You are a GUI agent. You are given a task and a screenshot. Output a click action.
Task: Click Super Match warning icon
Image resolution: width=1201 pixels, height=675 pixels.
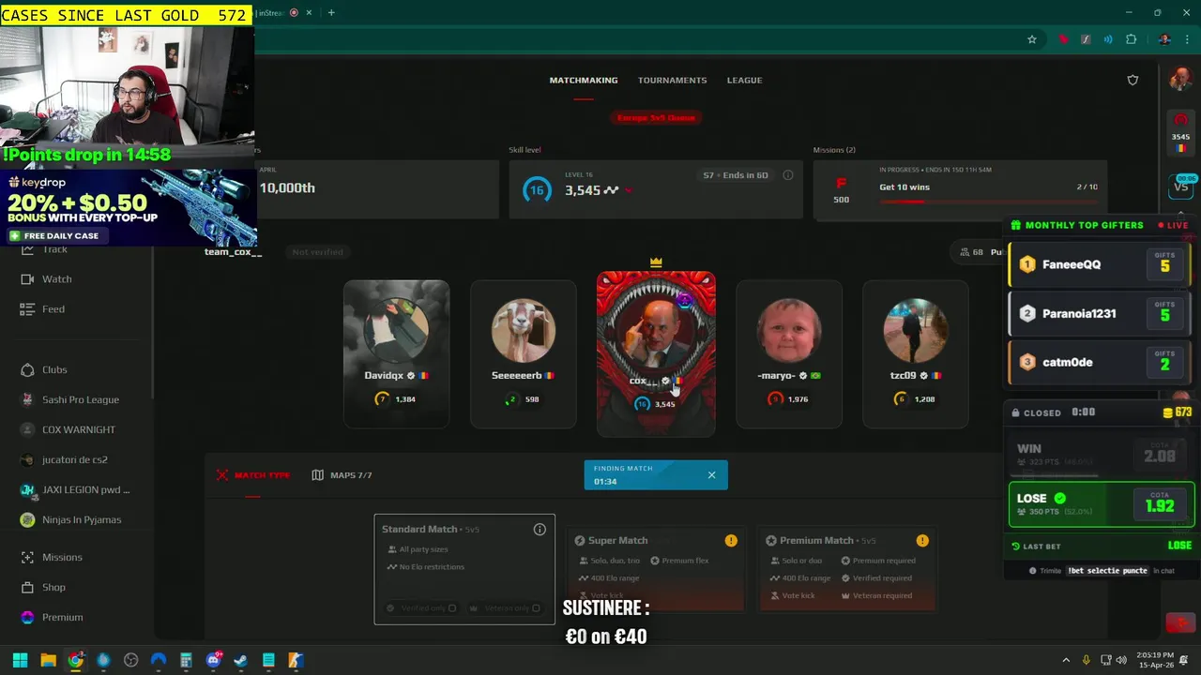tap(731, 540)
